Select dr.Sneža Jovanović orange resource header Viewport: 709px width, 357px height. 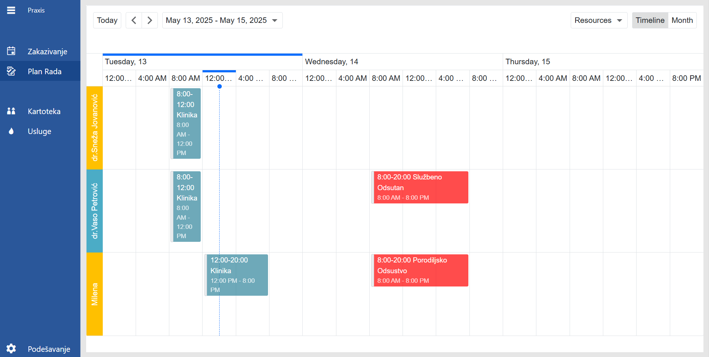[95, 128]
